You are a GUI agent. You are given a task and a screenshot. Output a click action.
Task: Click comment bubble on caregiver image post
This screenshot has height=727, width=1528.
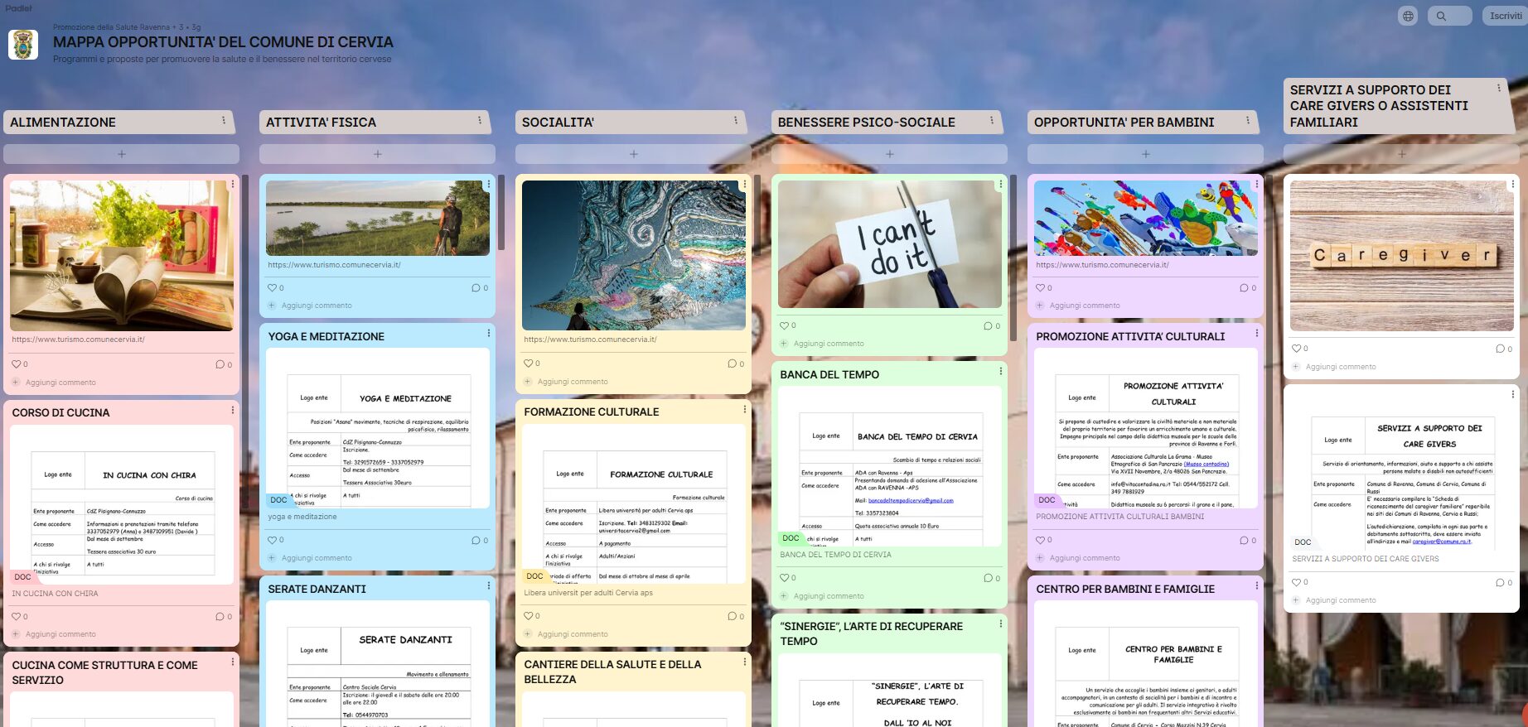1500,349
